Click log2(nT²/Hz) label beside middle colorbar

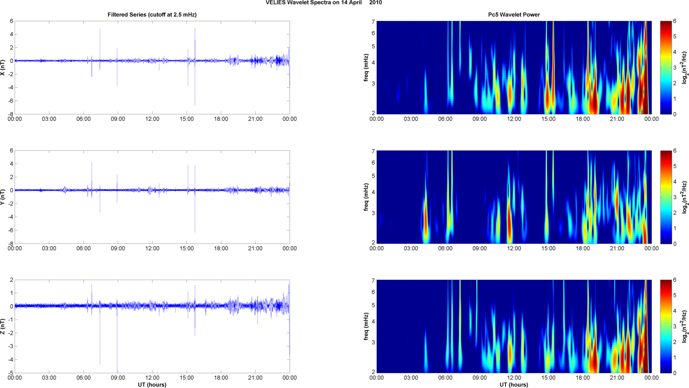point(685,197)
